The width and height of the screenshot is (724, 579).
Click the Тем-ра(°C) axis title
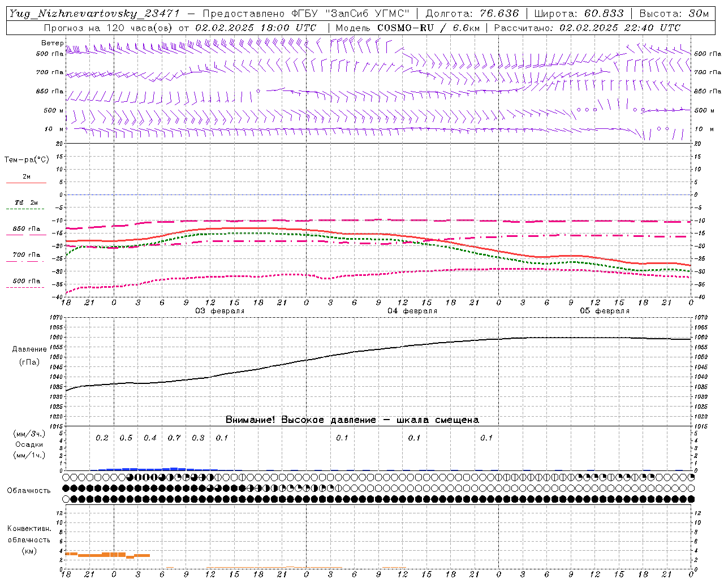click(x=27, y=160)
